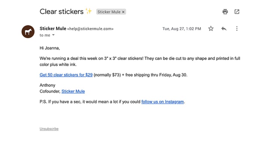Star the Sticker Mule email
Image resolution: width=269 pixels, height=145 pixels.
click(x=211, y=28)
